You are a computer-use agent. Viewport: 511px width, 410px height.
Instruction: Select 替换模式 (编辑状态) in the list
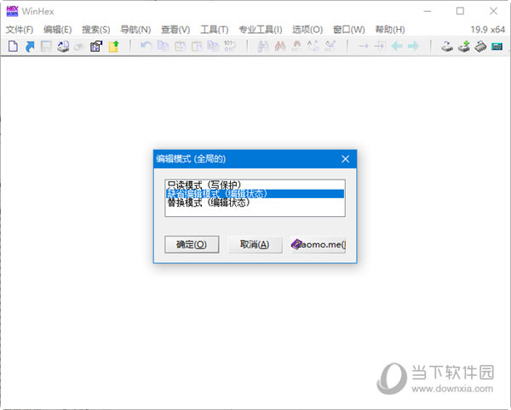[255, 202]
